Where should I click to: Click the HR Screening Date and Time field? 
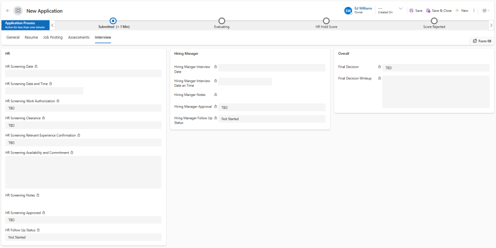[44, 91]
